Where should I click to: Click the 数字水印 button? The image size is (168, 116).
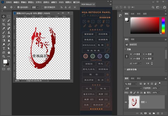pos(98,105)
